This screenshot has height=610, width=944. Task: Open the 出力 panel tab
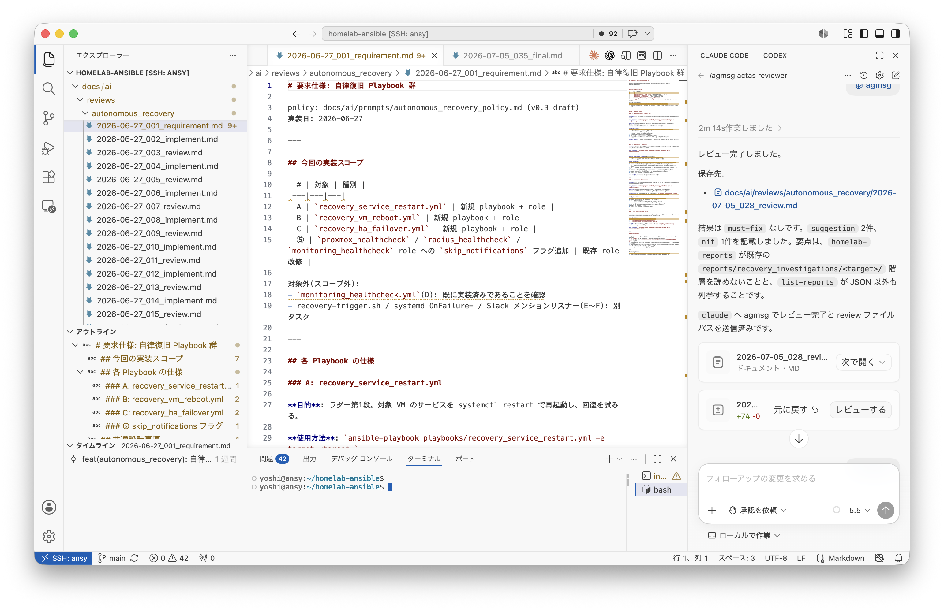point(309,459)
